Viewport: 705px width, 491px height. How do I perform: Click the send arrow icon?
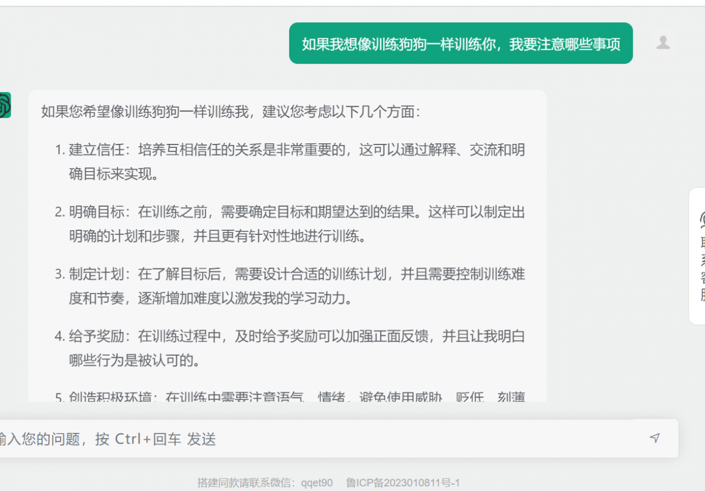654,438
